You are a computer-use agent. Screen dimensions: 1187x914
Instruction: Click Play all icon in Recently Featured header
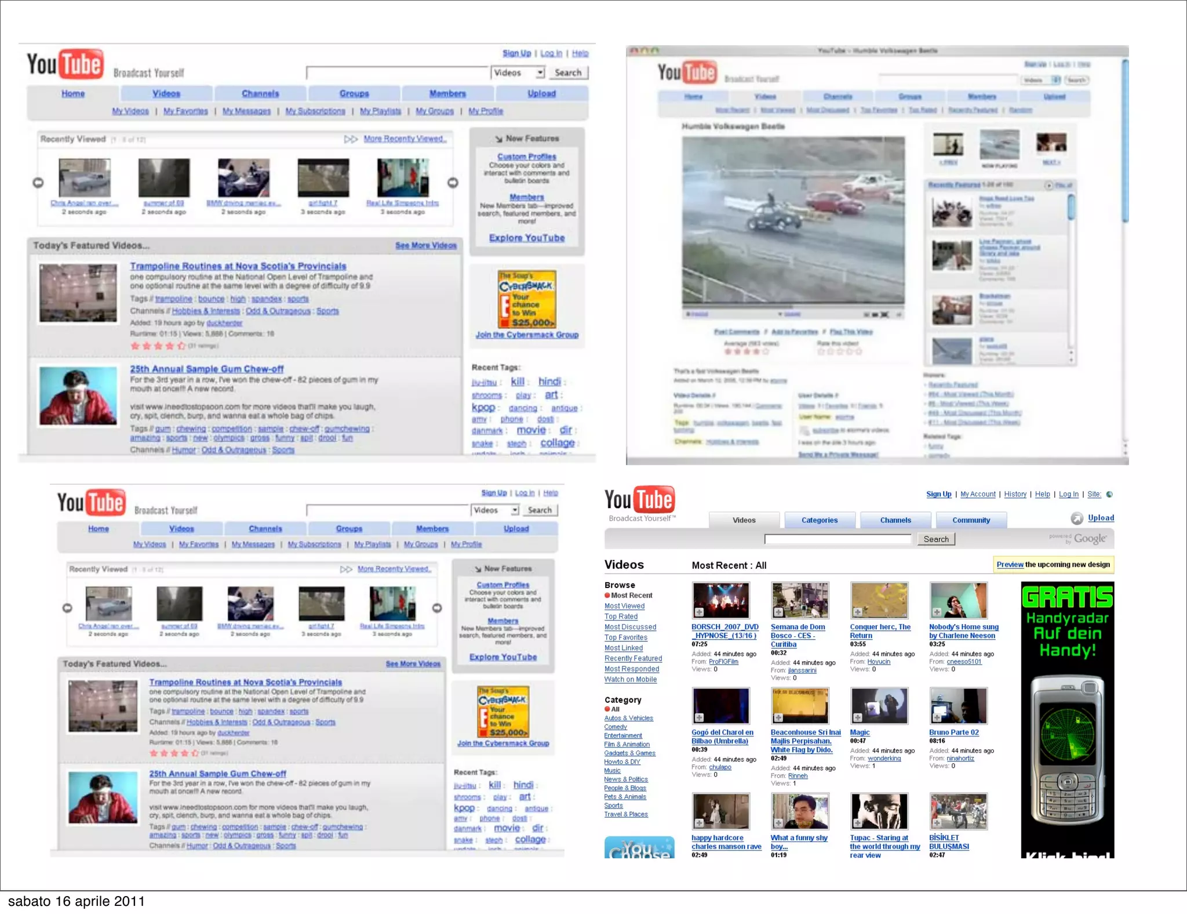pyautogui.click(x=1048, y=186)
